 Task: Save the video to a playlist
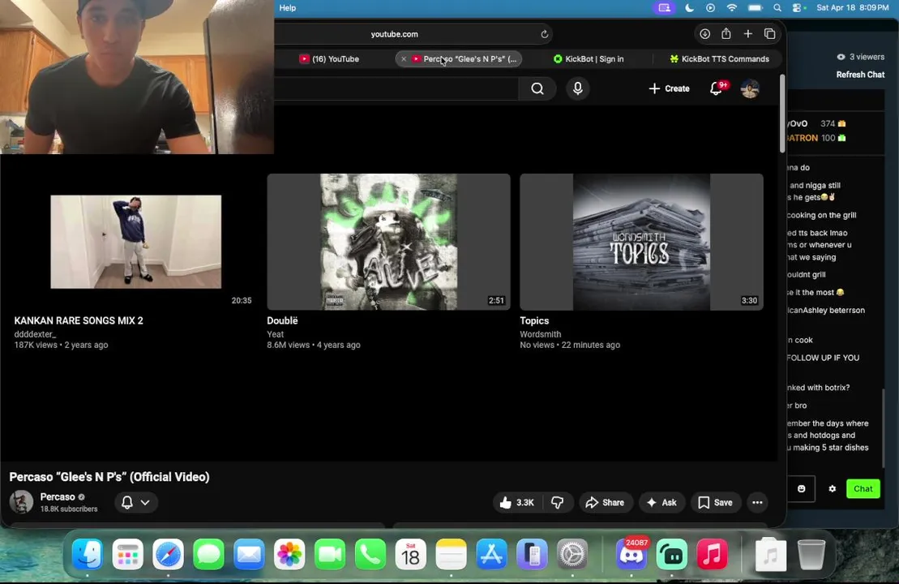(715, 503)
